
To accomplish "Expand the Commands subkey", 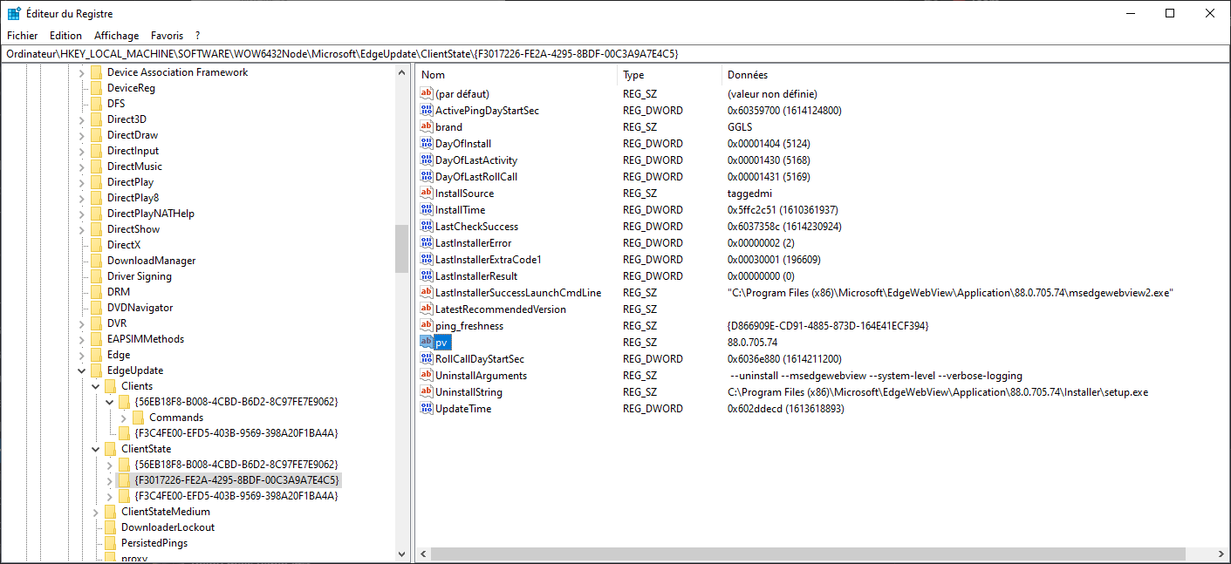I will pos(124,418).
